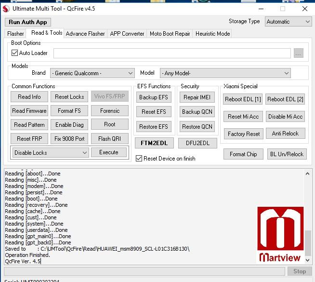315x282 pixels.
Task: Switch to APP Converter tab
Action: [127, 34]
